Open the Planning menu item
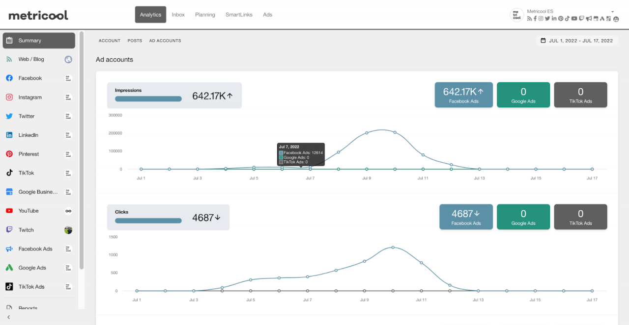Viewport: 629px width, 325px height. coord(205,15)
